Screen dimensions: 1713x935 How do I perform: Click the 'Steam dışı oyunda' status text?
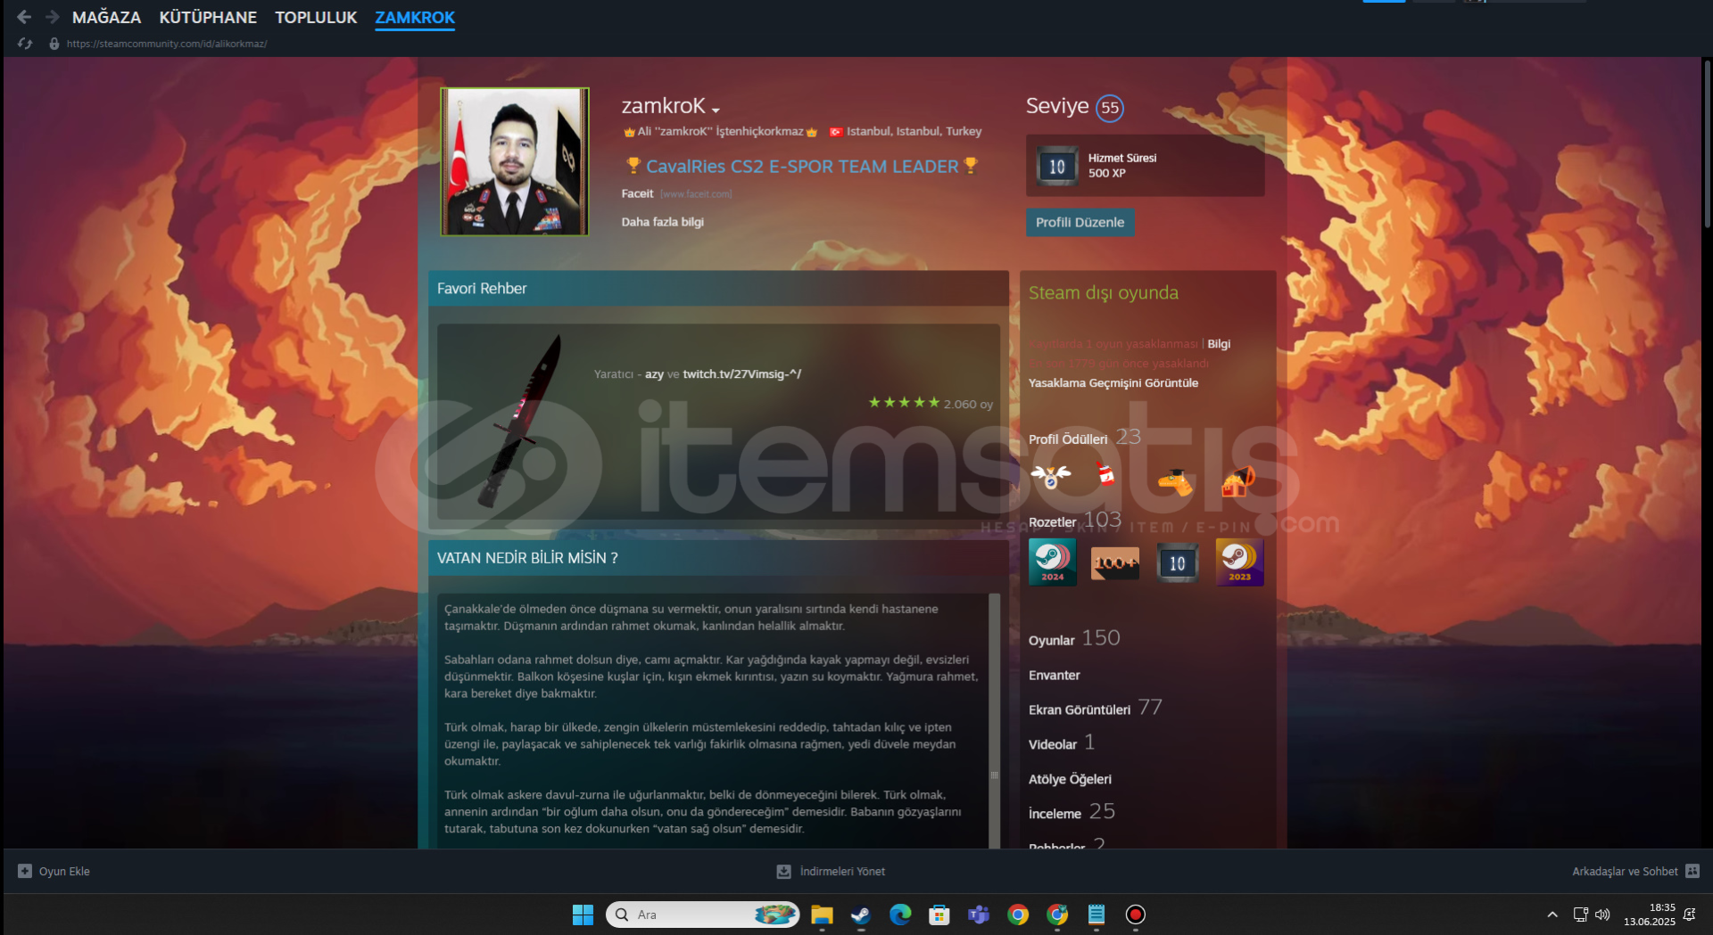[1104, 292]
